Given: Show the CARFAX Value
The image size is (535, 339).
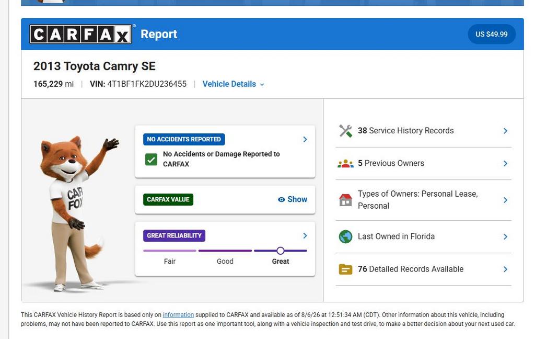Looking at the screenshot, I should pos(293,199).
